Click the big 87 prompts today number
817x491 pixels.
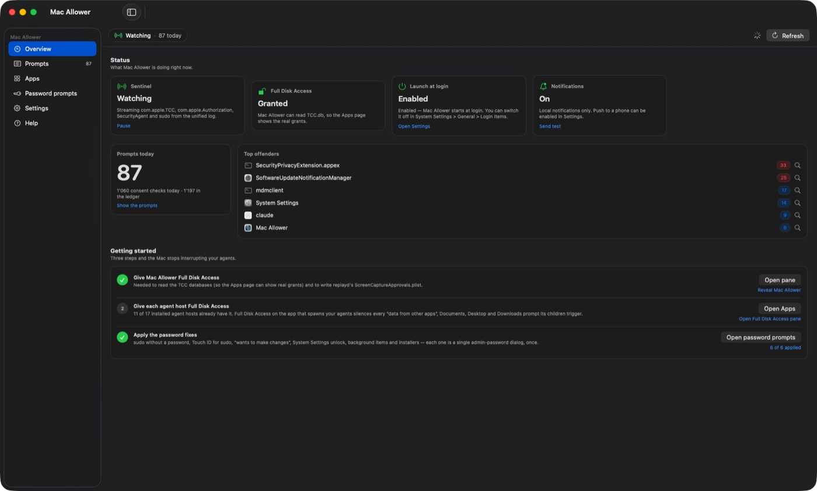coord(130,173)
